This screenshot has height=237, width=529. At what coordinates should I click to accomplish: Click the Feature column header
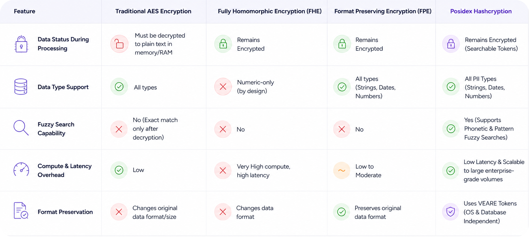pyautogui.click(x=25, y=11)
